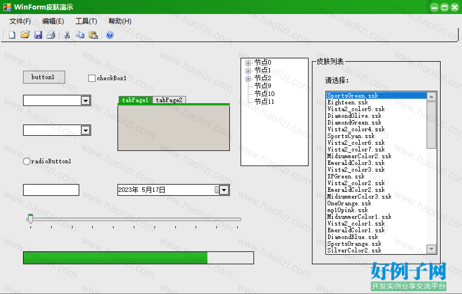Select EmeraldColor2.ssk skin
The width and height of the screenshot is (462, 294).
[x=377, y=190]
